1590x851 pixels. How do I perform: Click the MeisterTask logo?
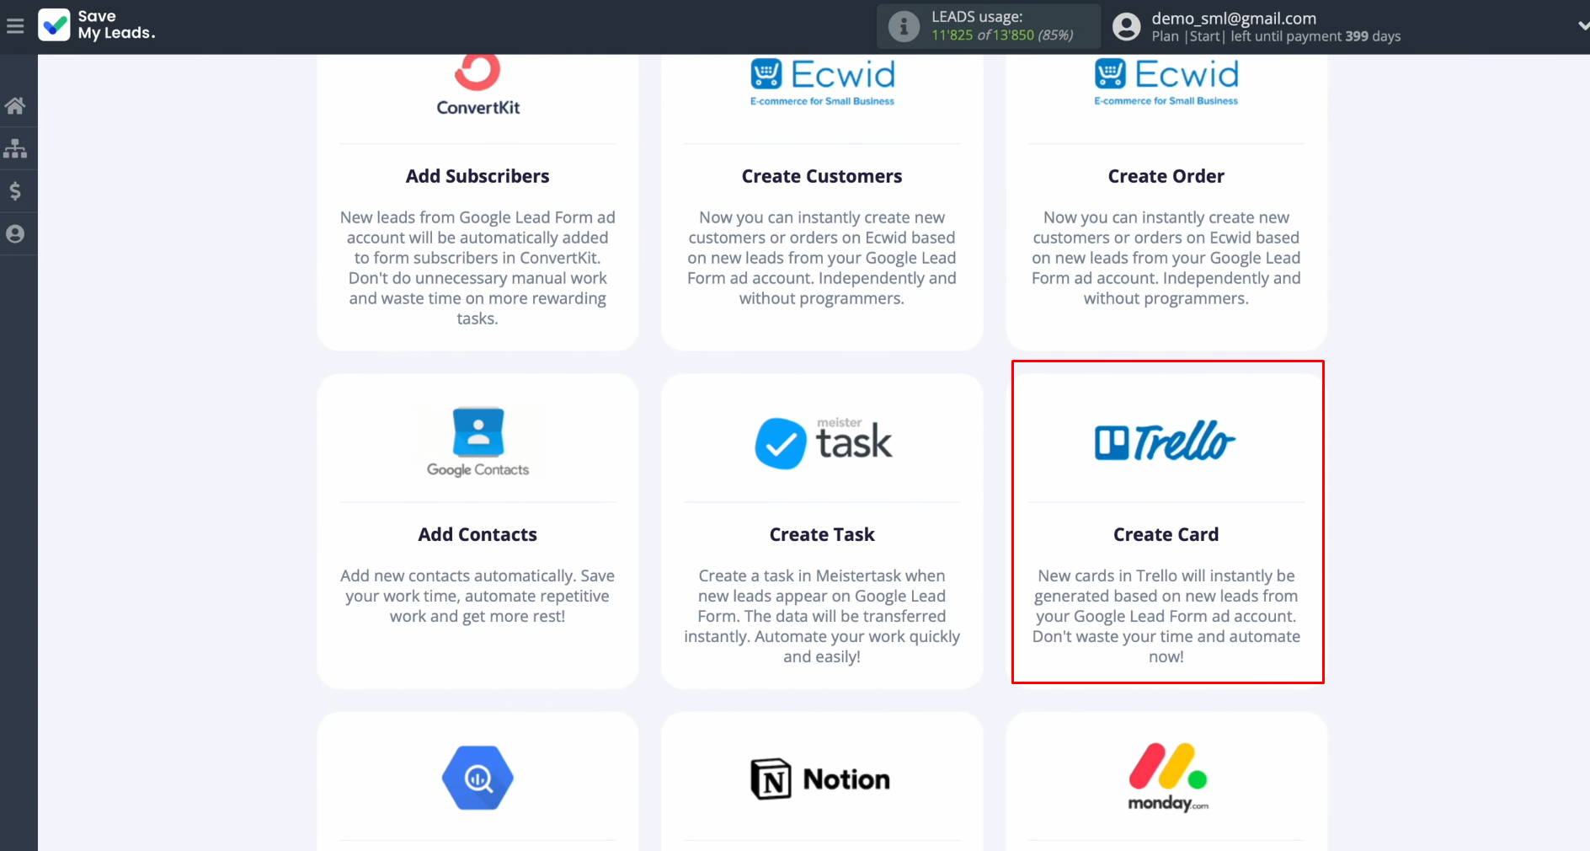pos(823,442)
